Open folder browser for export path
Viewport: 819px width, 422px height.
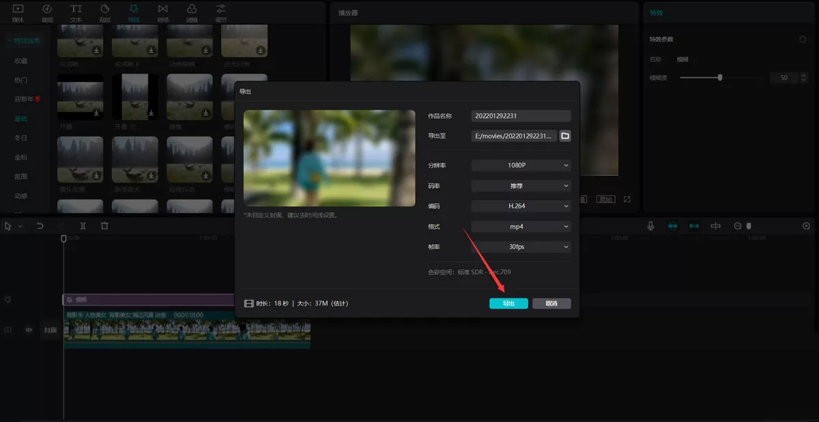point(565,136)
